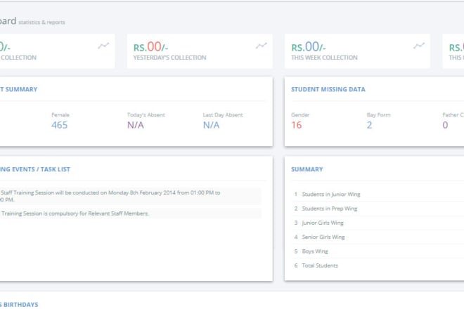Select the Yesterday's Collection label
This screenshot has height=309, width=464.
coord(169,58)
